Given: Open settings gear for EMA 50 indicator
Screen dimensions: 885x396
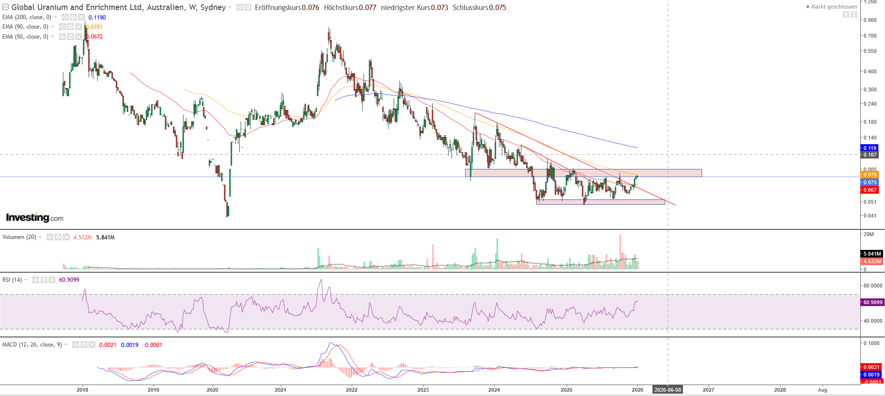Looking at the screenshot, I should pyautogui.click(x=71, y=37).
